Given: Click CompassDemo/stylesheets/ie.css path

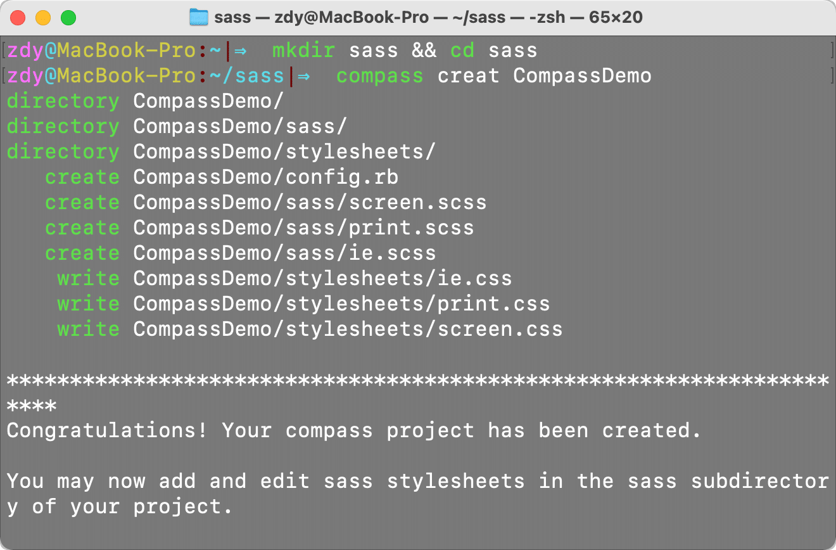Looking at the screenshot, I should click(322, 279).
